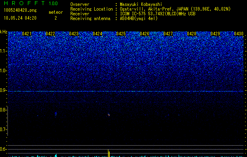Click the observer name Masayuki Kobayashi

tap(141, 5)
